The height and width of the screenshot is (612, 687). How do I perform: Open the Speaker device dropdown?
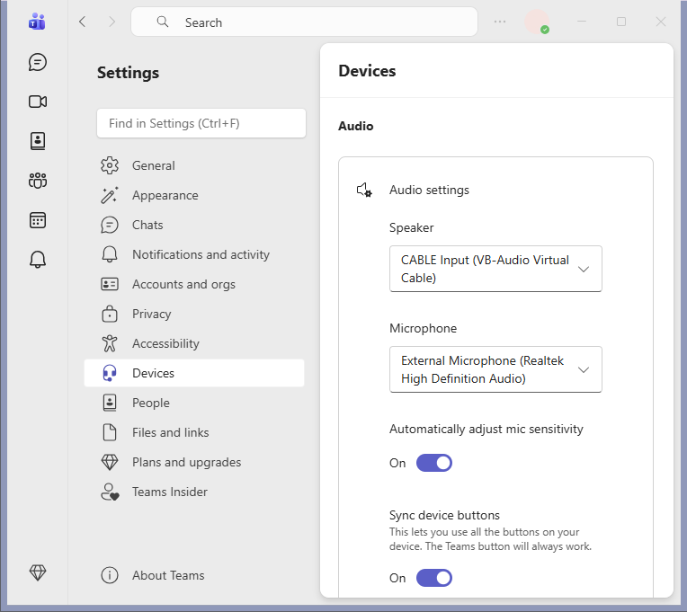[495, 269]
